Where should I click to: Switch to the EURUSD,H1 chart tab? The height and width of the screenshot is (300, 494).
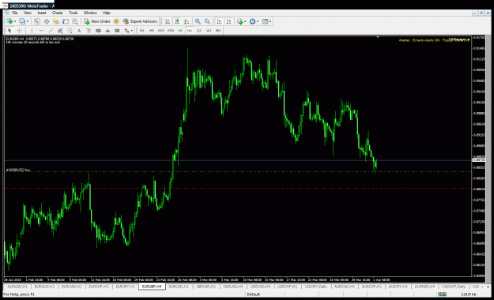[x=179, y=287]
